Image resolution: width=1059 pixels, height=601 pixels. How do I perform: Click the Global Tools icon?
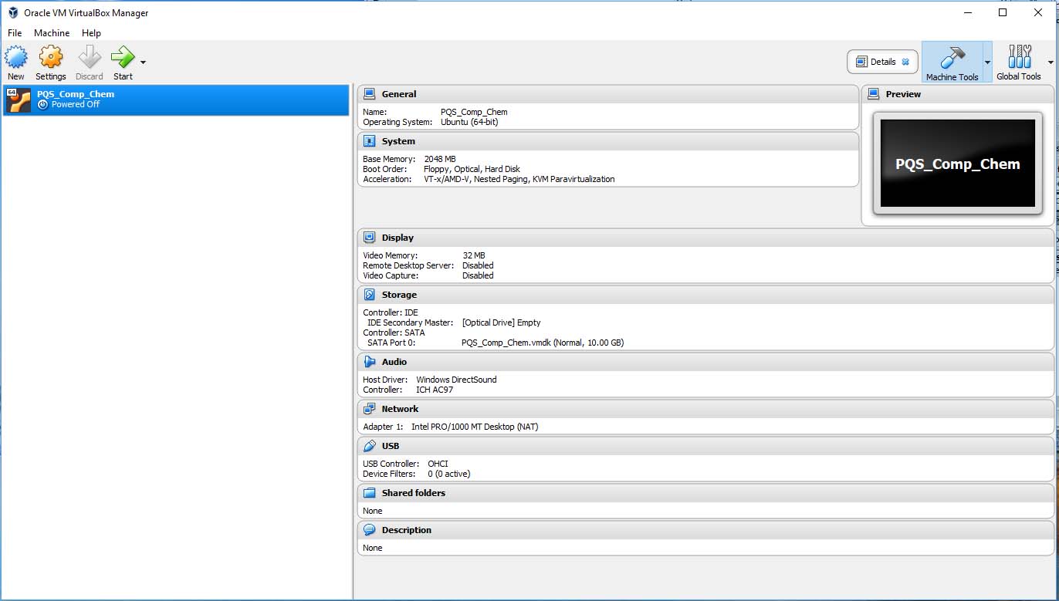(x=1020, y=57)
